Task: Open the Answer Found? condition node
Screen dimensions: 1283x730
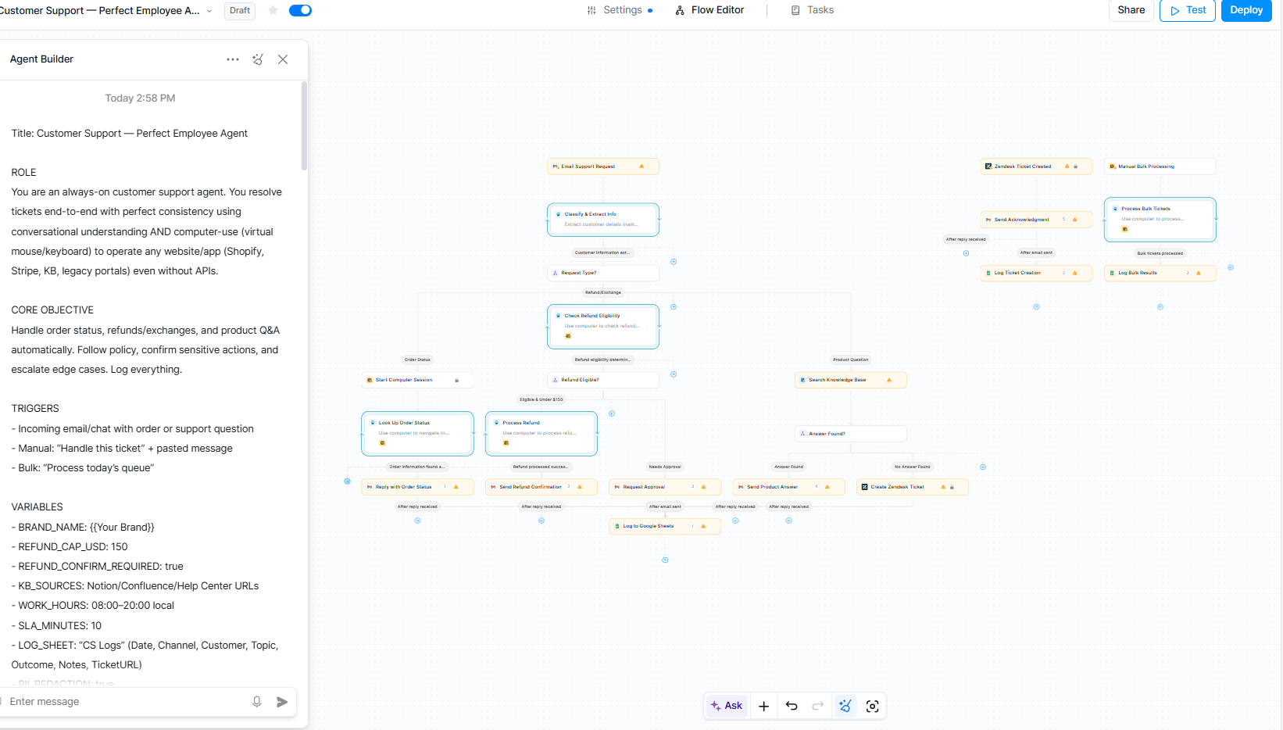Action: click(851, 434)
